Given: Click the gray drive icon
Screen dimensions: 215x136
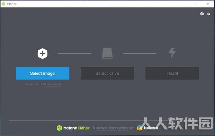Looking at the screenshot, I should tap(107, 54).
